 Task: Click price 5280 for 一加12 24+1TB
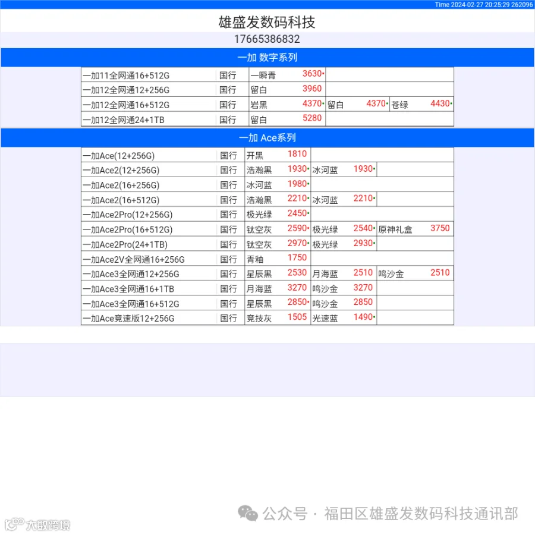pos(312,118)
